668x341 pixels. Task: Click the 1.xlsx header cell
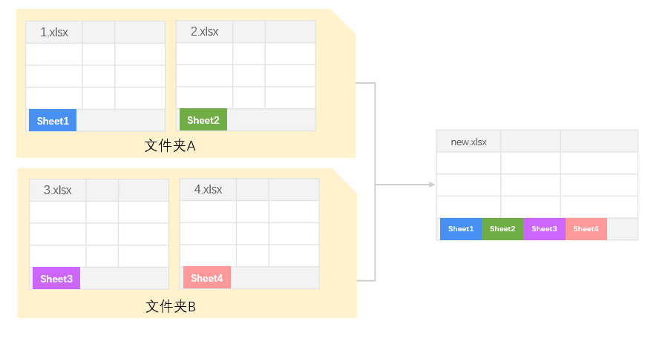53,32
